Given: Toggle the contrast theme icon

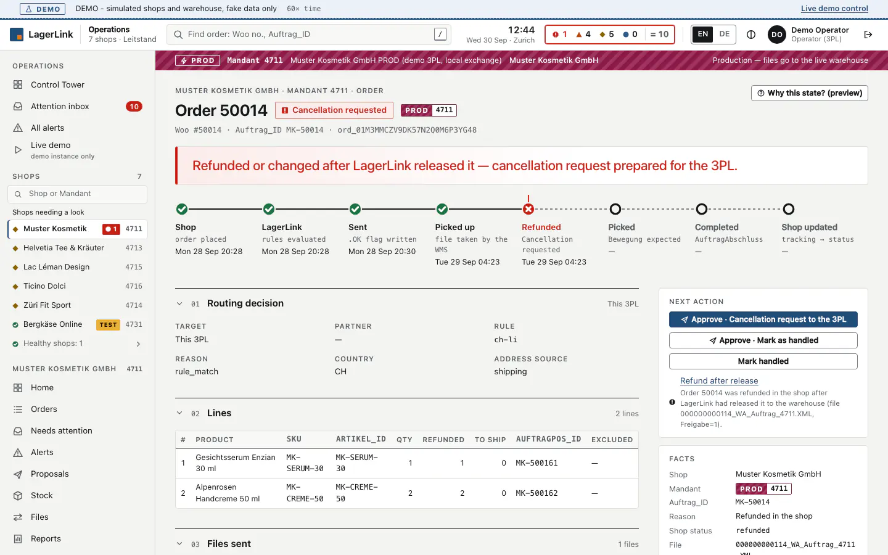Looking at the screenshot, I should click(751, 35).
